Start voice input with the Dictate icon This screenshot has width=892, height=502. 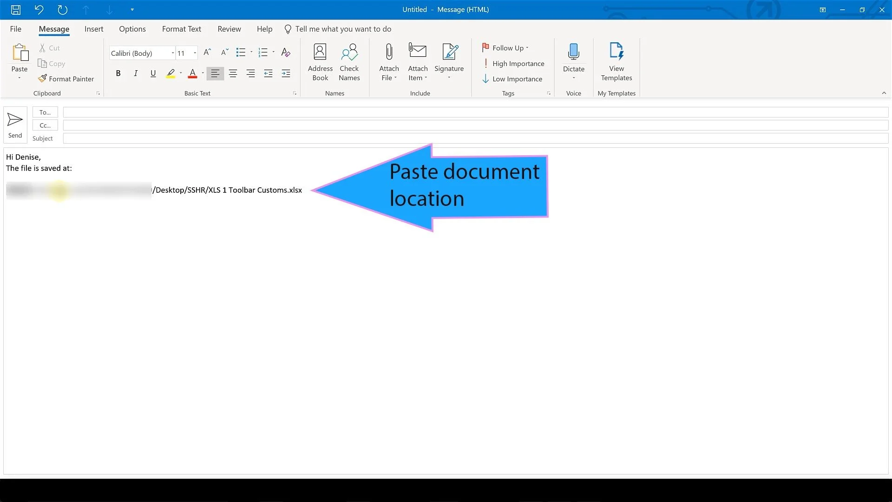click(x=574, y=56)
